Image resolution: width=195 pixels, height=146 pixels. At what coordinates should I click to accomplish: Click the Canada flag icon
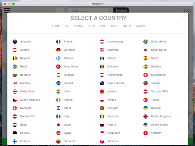pyautogui.click(x=15, y=83)
